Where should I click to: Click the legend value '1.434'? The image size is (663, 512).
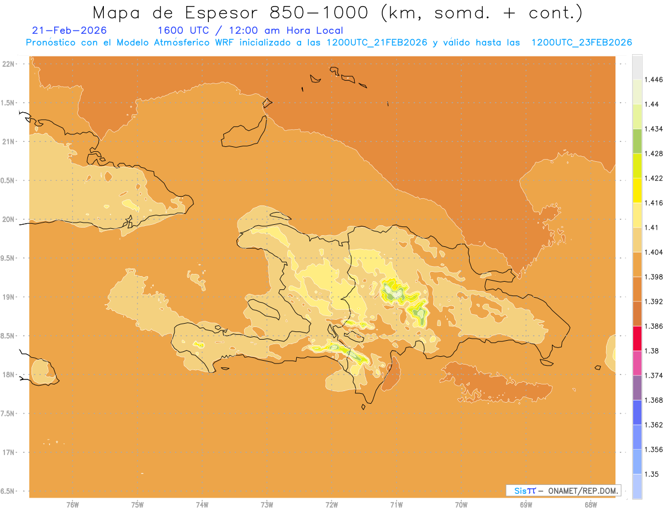(x=654, y=129)
